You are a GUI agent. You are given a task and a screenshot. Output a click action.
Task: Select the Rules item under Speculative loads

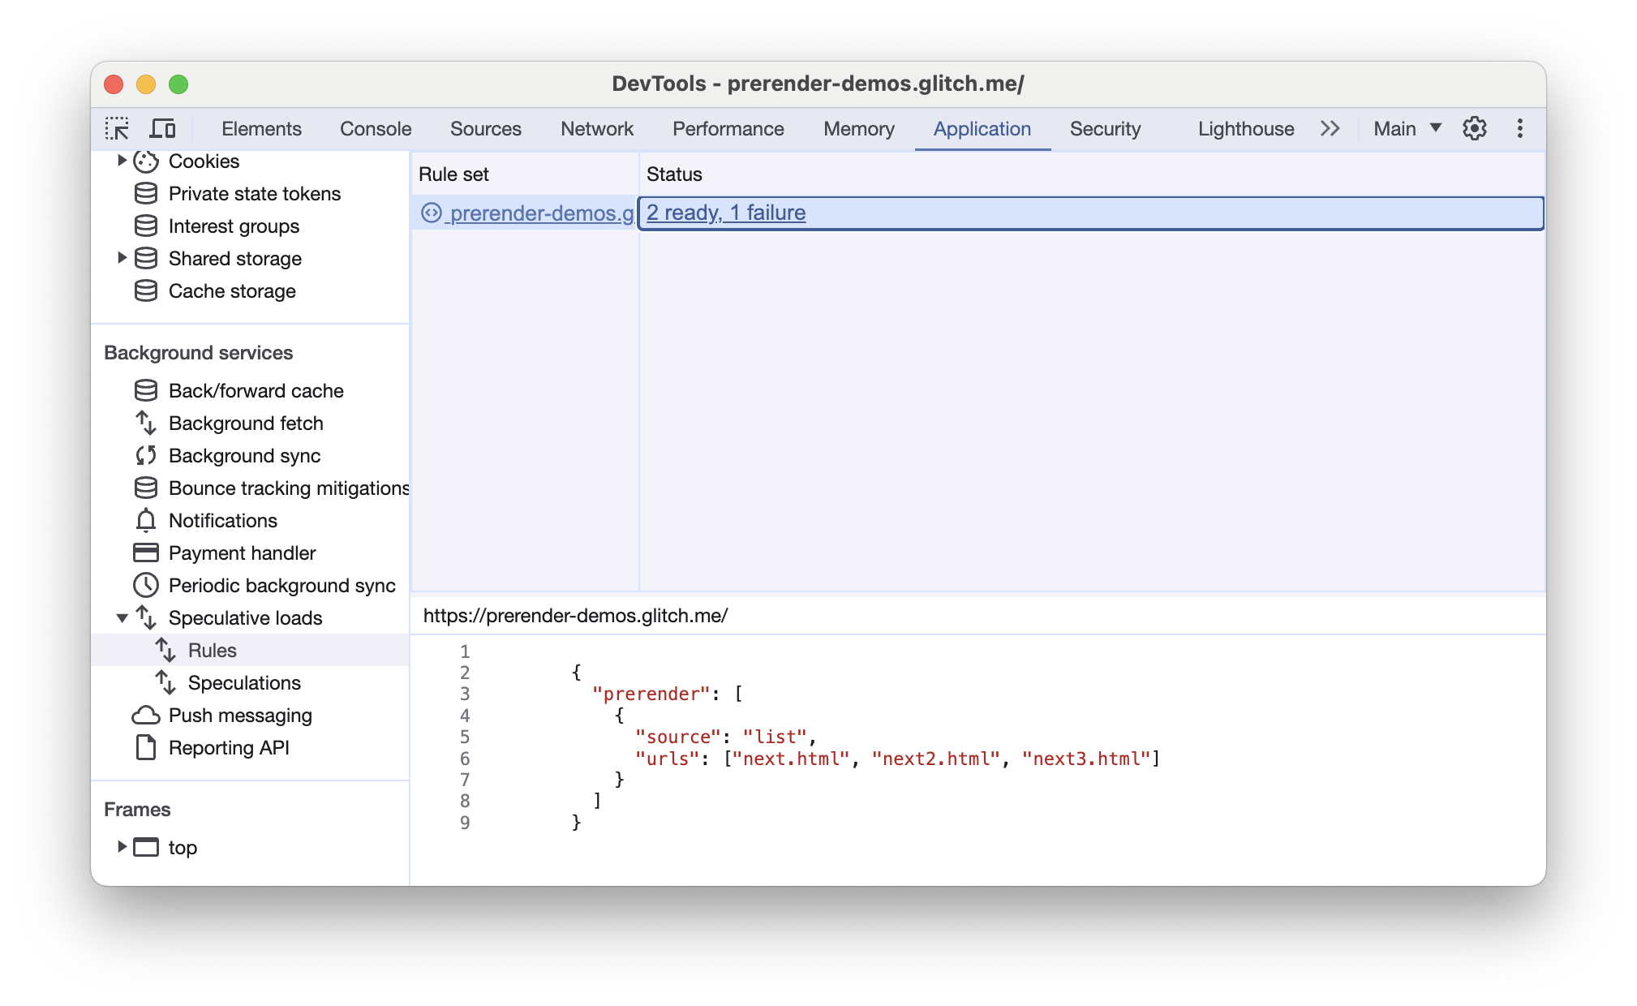[x=210, y=649]
